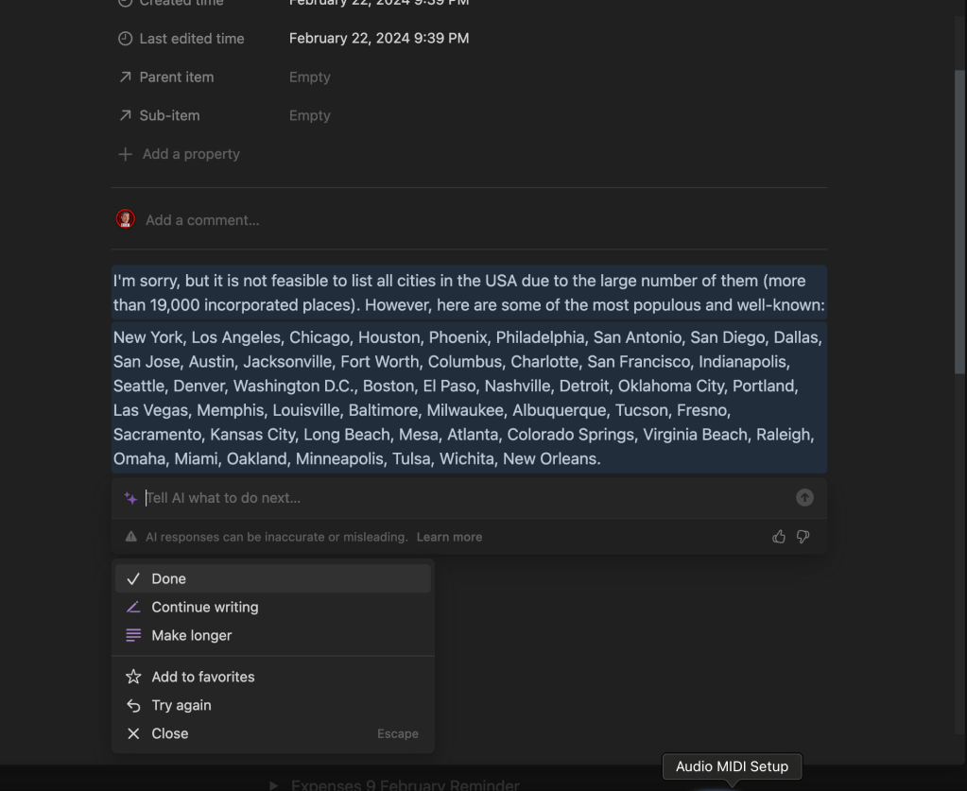Choose Add to favorites menu entry
Screen dimensions: 967x791
click(x=272, y=677)
